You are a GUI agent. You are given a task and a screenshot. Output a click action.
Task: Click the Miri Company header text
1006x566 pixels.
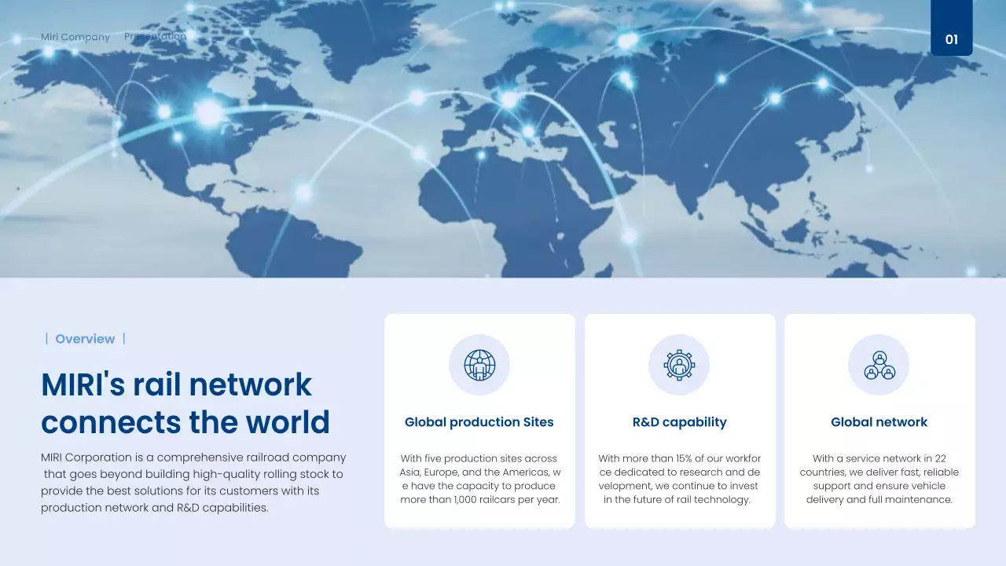pyautogui.click(x=75, y=37)
